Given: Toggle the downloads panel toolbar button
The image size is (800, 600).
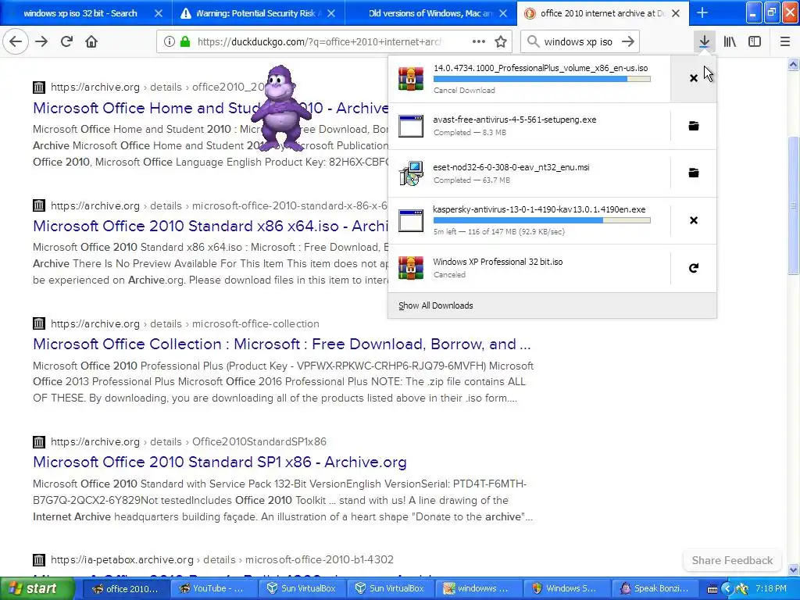Looking at the screenshot, I should click(x=704, y=42).
